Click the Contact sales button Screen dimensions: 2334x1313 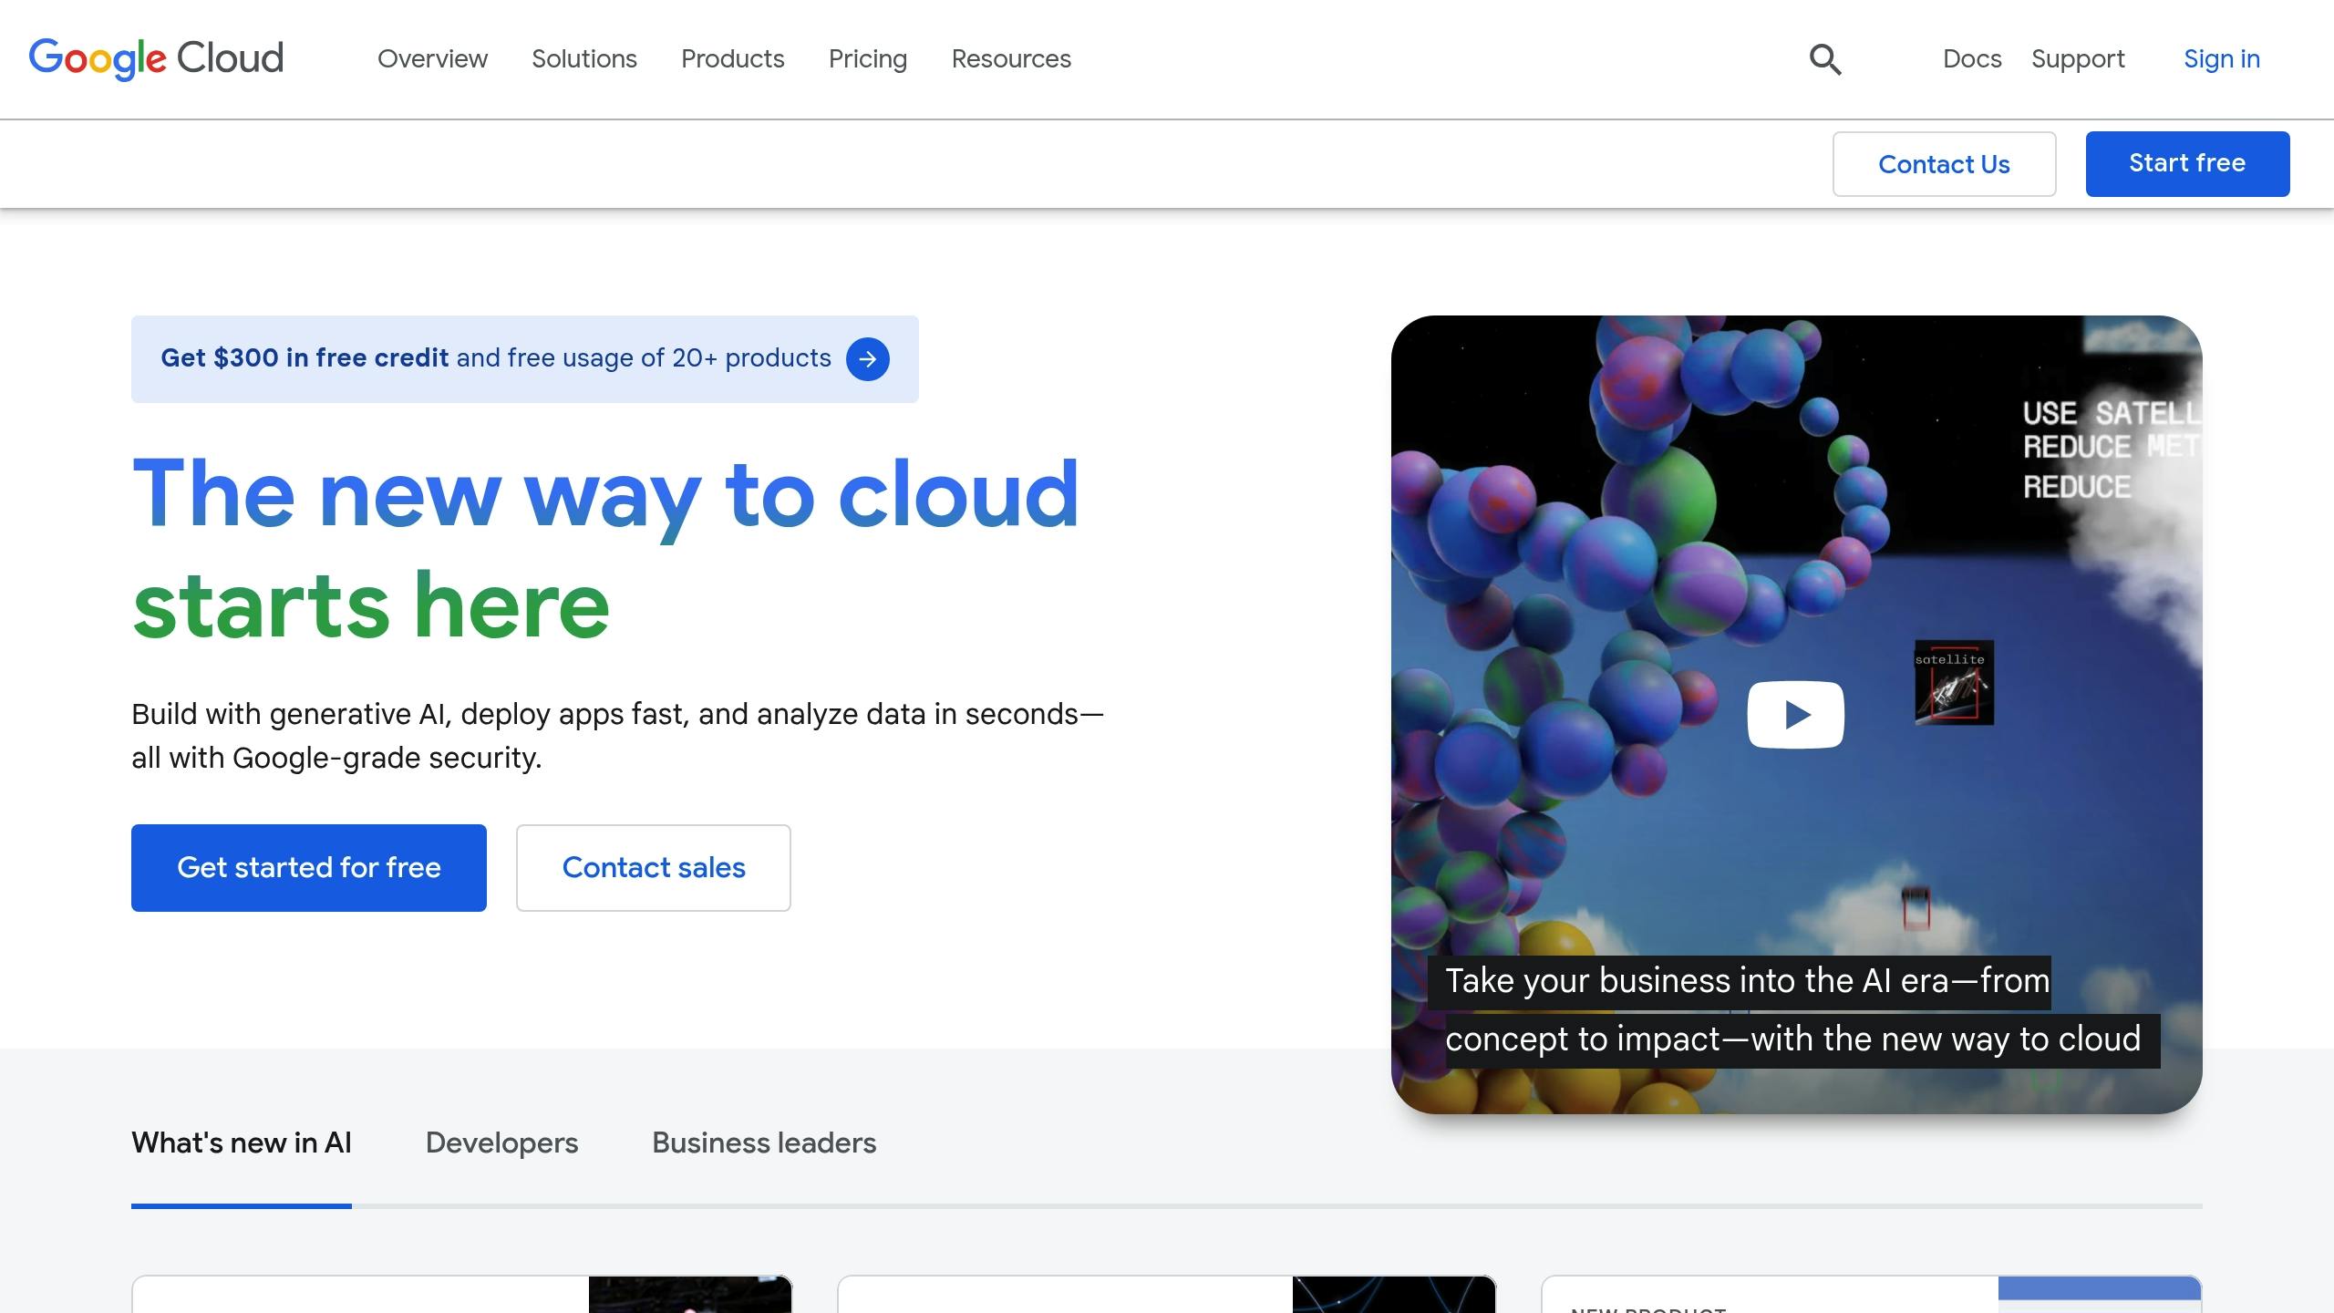[654, 867]
